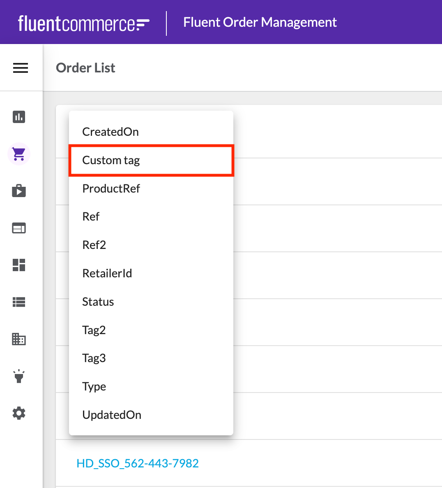The image size is (442, 488).
Task: Open the settings gear icon
Action: (19, 413)
